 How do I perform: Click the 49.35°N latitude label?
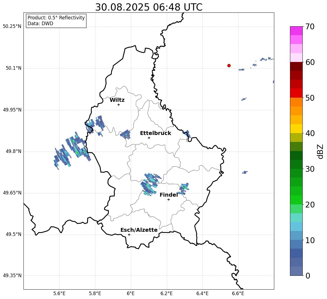12,275
